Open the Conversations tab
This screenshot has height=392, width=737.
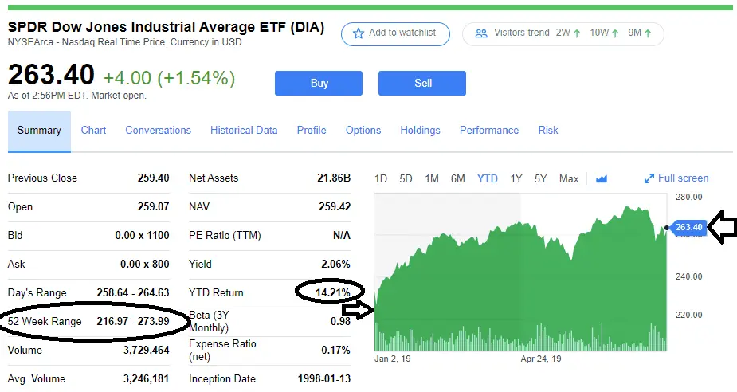click(x=158, y=130)
